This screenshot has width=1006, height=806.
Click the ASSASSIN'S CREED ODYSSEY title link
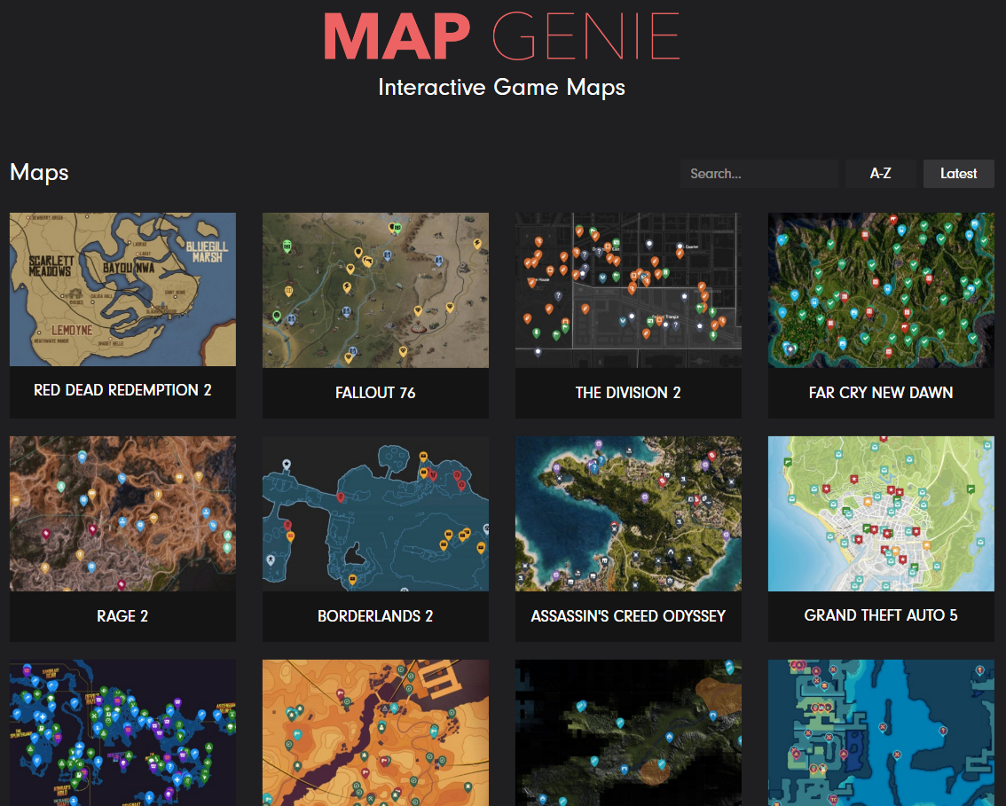628,616
